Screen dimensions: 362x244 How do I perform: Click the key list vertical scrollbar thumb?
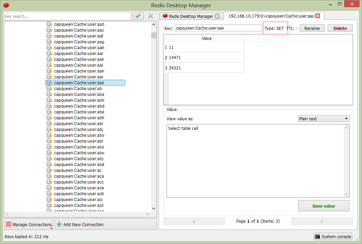[154, 35]
